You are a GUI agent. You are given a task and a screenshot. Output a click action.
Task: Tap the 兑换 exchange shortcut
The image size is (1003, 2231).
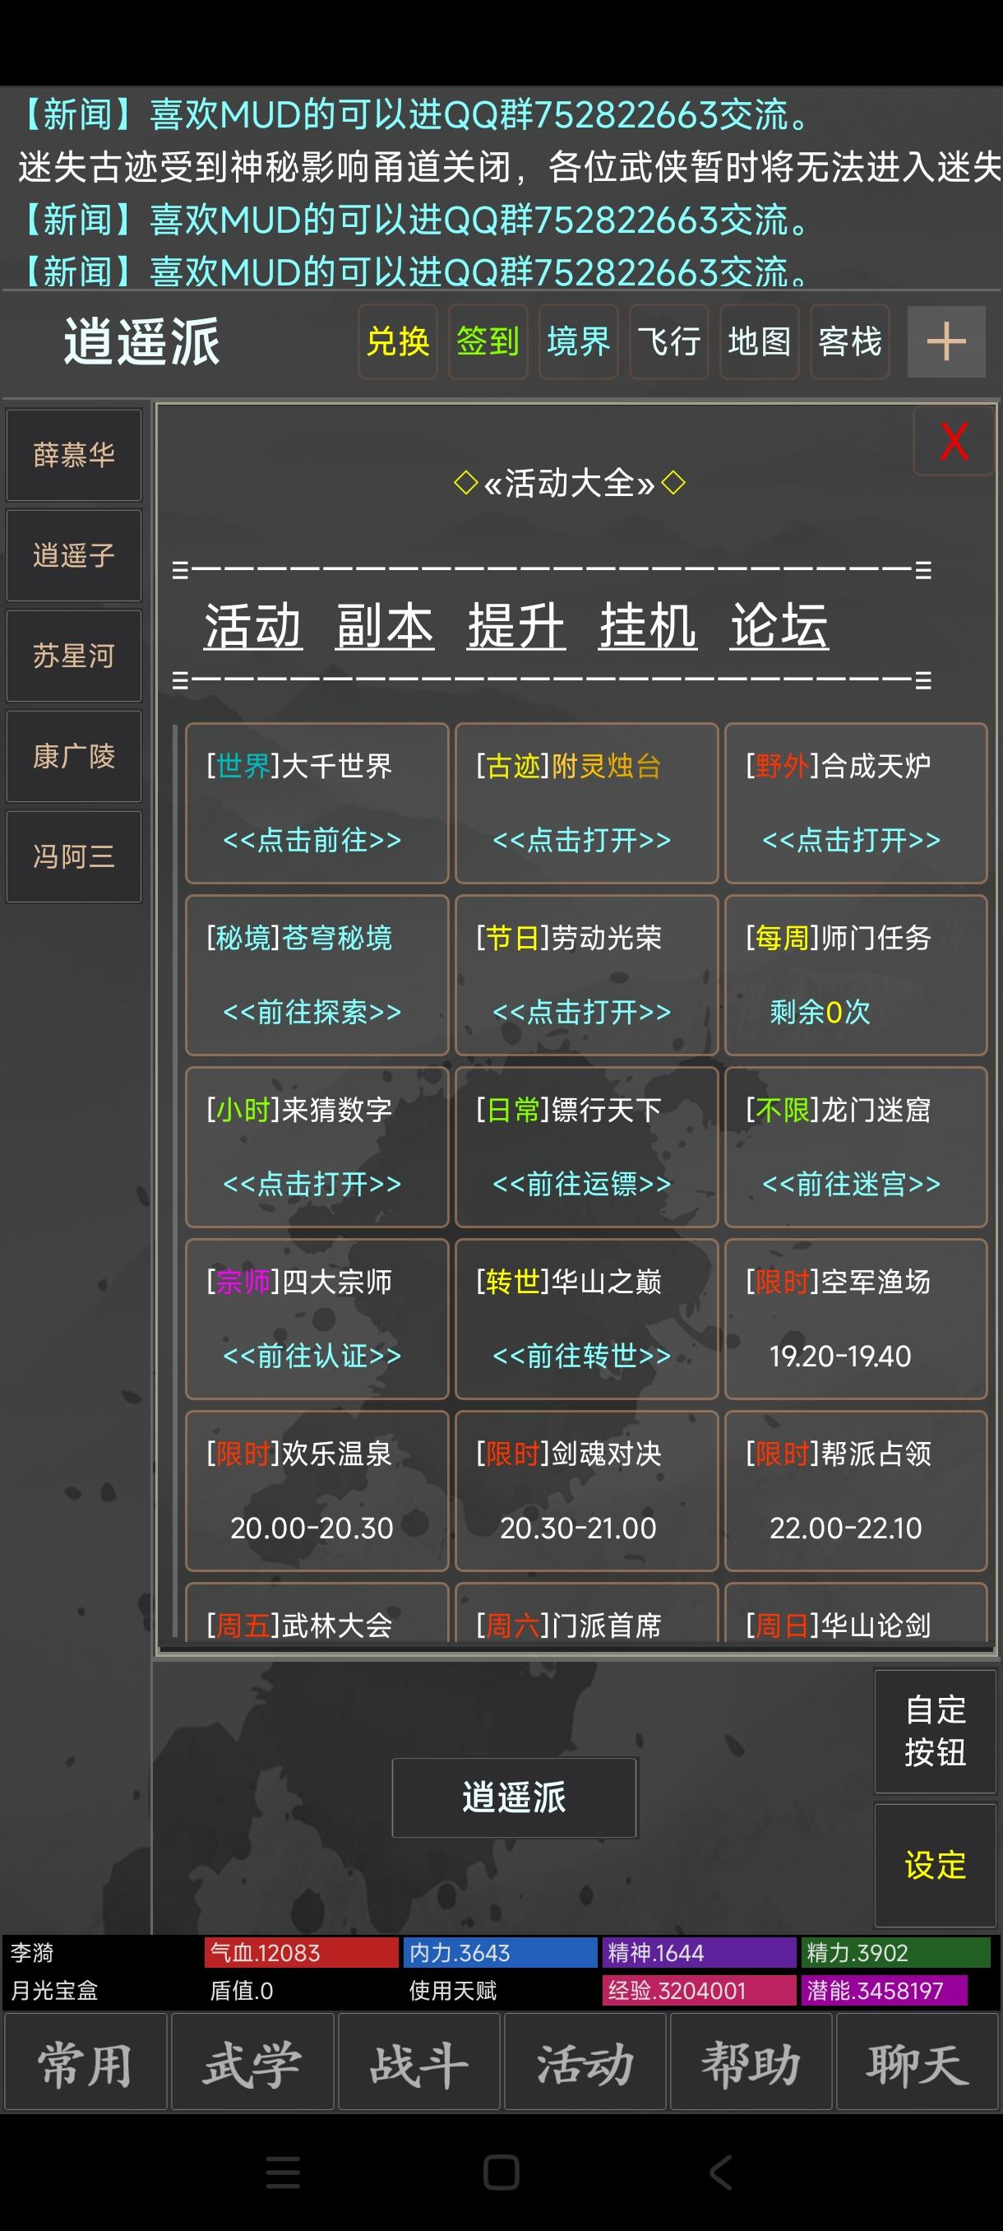point(397,341)
